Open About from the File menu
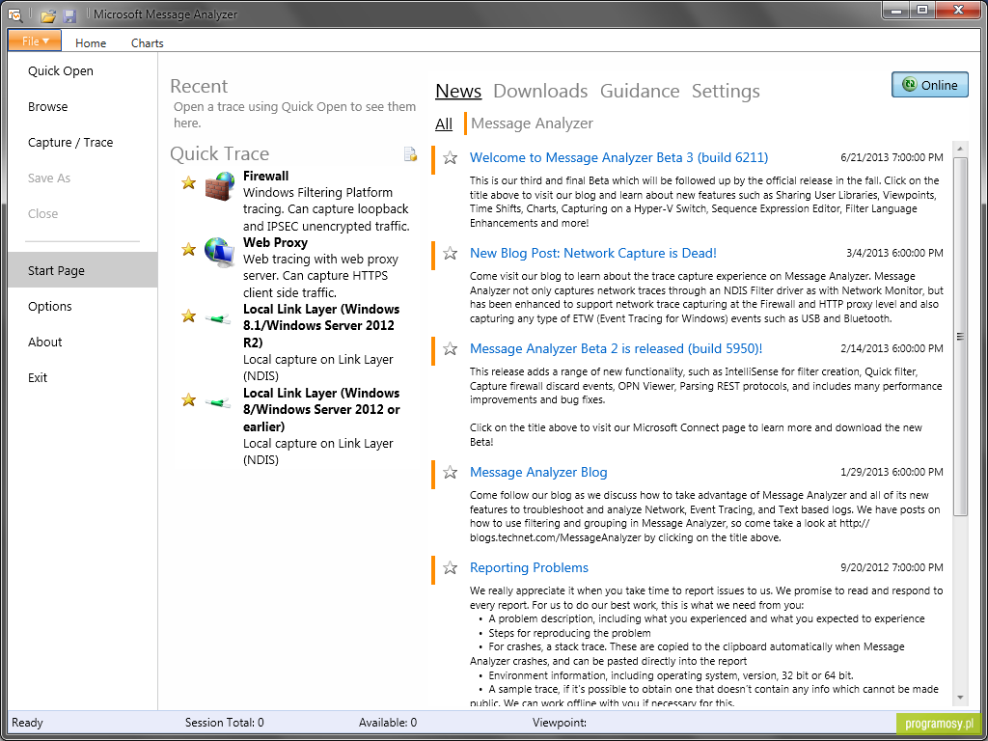Screen dimensions: 988x741 click(x=83, y=343)
